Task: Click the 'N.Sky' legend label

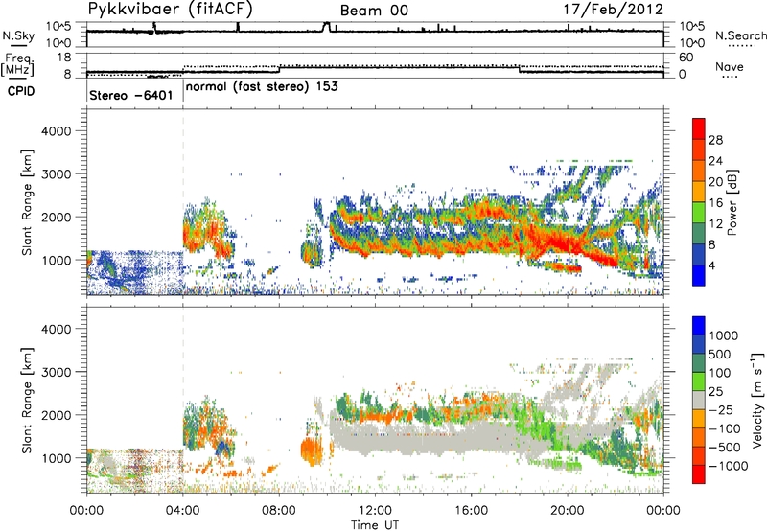Action: point(18,36)
